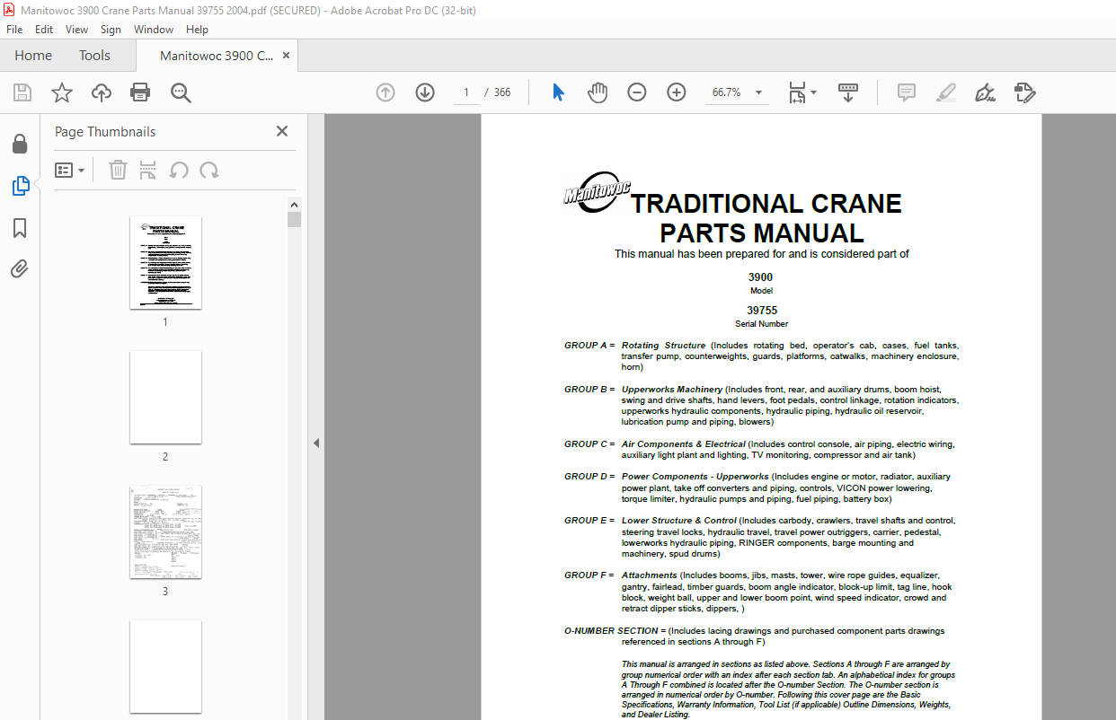Rotate pages counterclockwise icon
Screen dimensions: 1116x720
(x=179, y=170)
